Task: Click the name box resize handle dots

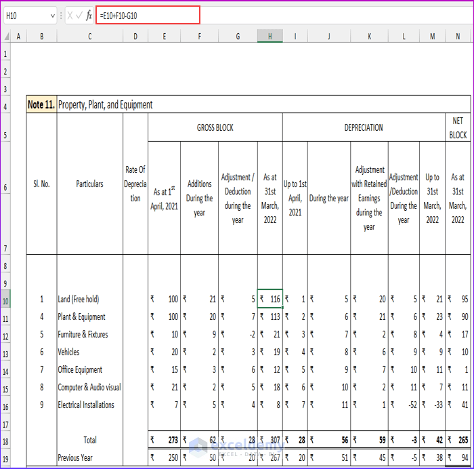Action: pyautogui.click(x=62, y=15)
